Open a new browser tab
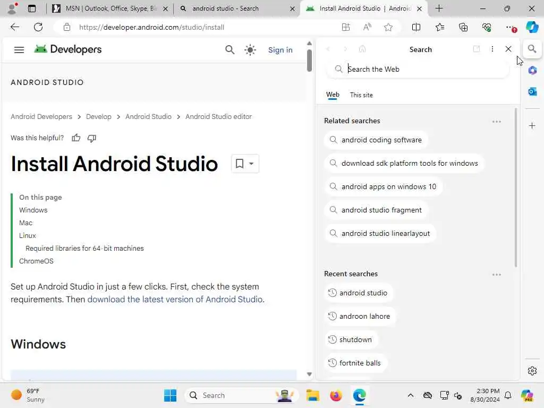The image size is (544, 408). click(x=439, y=8)
